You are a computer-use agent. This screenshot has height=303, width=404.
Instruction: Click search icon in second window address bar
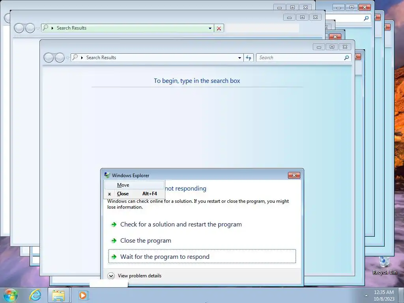pos(45,28)
